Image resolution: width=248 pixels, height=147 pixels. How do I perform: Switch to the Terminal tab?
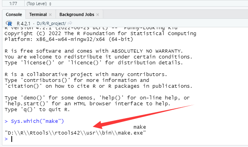(x=38, y=14)
